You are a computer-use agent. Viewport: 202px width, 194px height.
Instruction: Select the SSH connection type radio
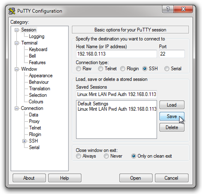[x=145, y=69]
